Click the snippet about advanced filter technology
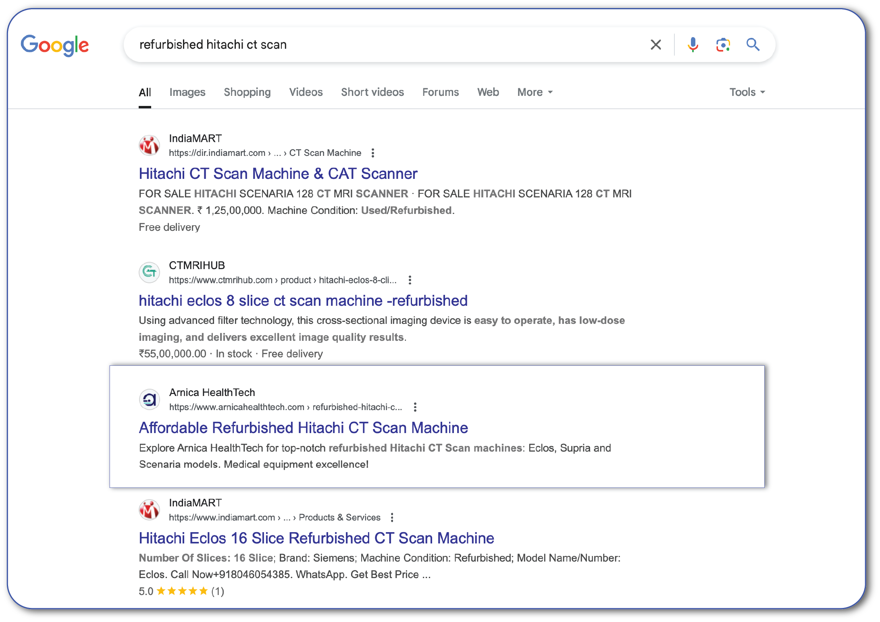Viewport: 880px width, 622px height. 382,329
